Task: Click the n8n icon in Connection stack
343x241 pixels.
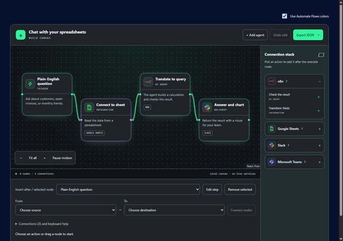Action: coord(272,81)
